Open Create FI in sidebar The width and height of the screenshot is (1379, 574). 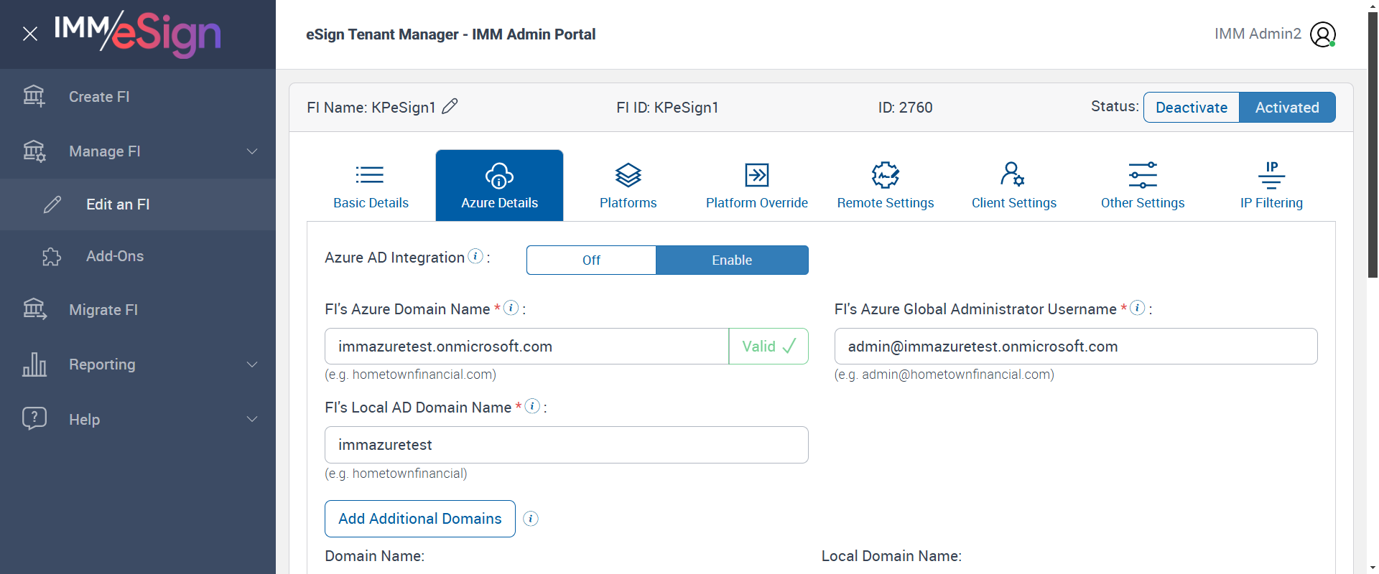tap(99, 97)
